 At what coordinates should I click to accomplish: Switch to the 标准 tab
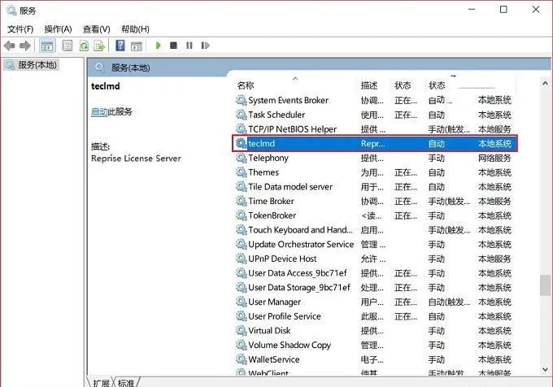(x=126, y=383)
